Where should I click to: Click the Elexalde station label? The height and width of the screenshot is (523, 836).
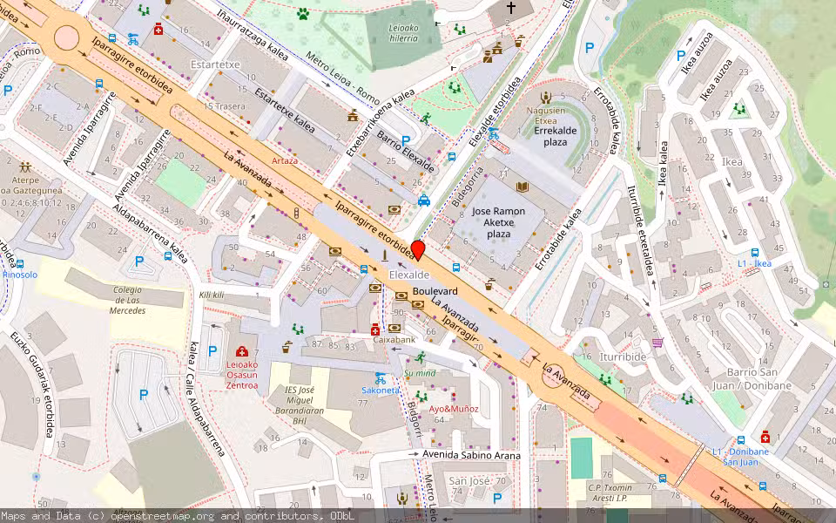point(409,275)
